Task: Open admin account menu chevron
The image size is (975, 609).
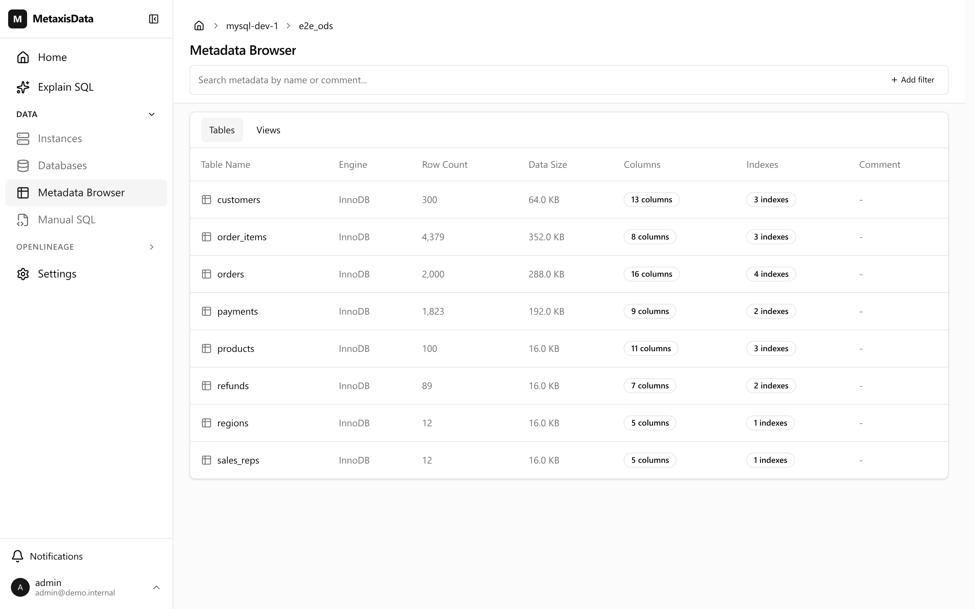Action: point(156,588)
